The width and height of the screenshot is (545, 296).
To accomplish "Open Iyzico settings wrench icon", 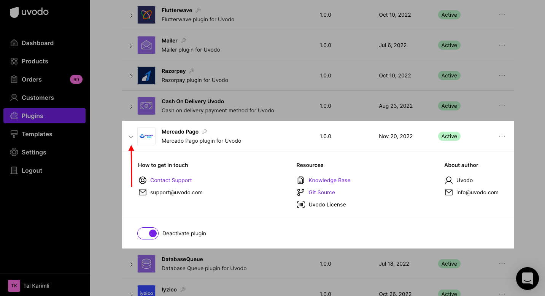I will point(183,290).
